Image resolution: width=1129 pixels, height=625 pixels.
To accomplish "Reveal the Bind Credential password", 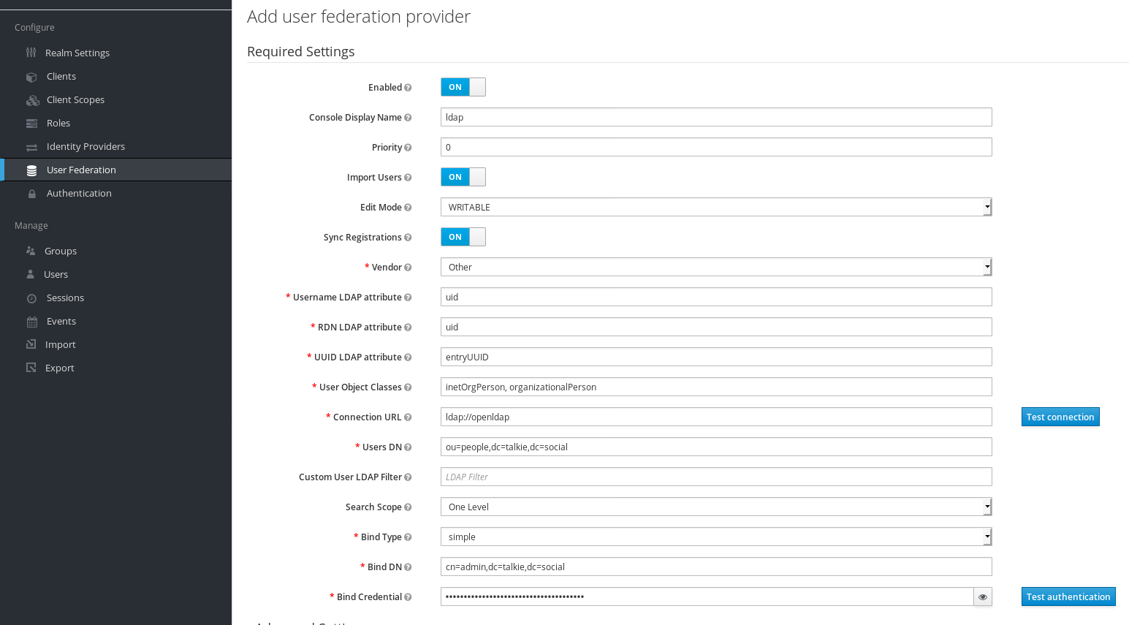I will tap(982, 596).
